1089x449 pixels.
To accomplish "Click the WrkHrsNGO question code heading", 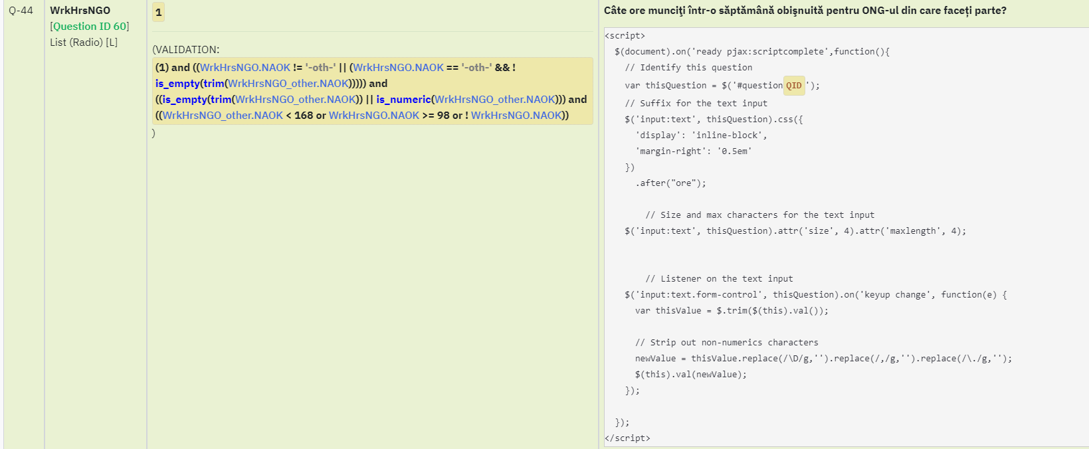I will [x=80, y=11].
